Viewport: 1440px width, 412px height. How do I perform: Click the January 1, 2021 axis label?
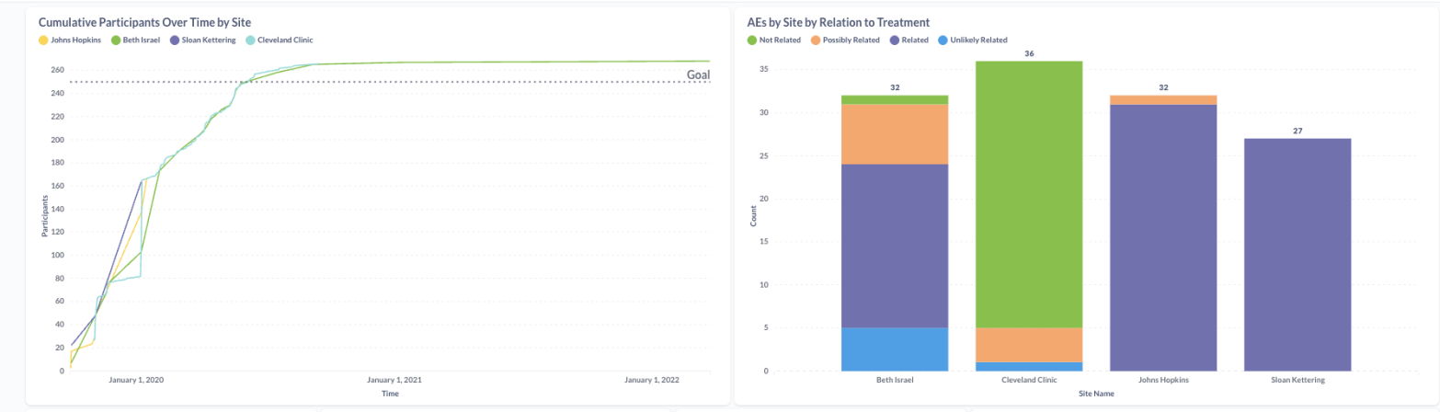(x=395, y=380)
